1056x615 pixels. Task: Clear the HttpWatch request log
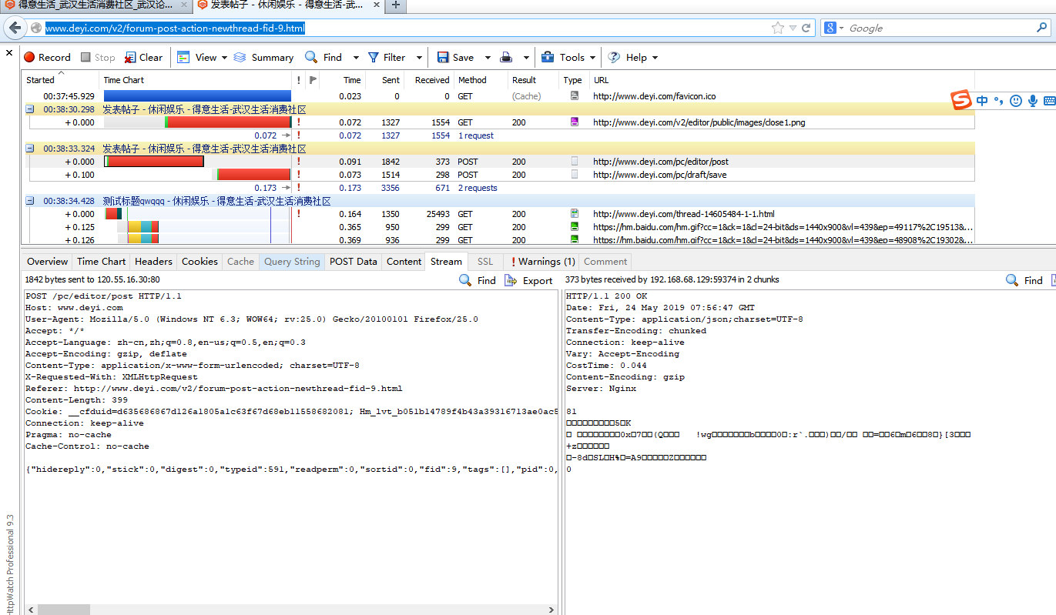tap(143, 57)
